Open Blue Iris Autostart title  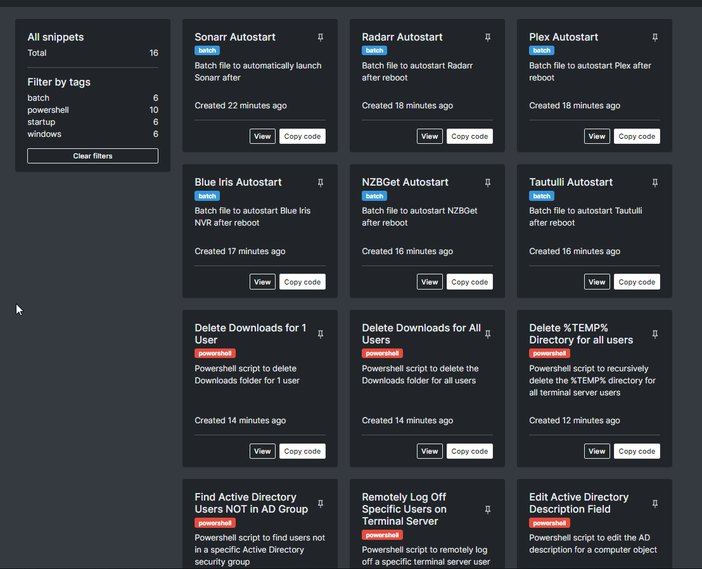click(x=238, y=182)
